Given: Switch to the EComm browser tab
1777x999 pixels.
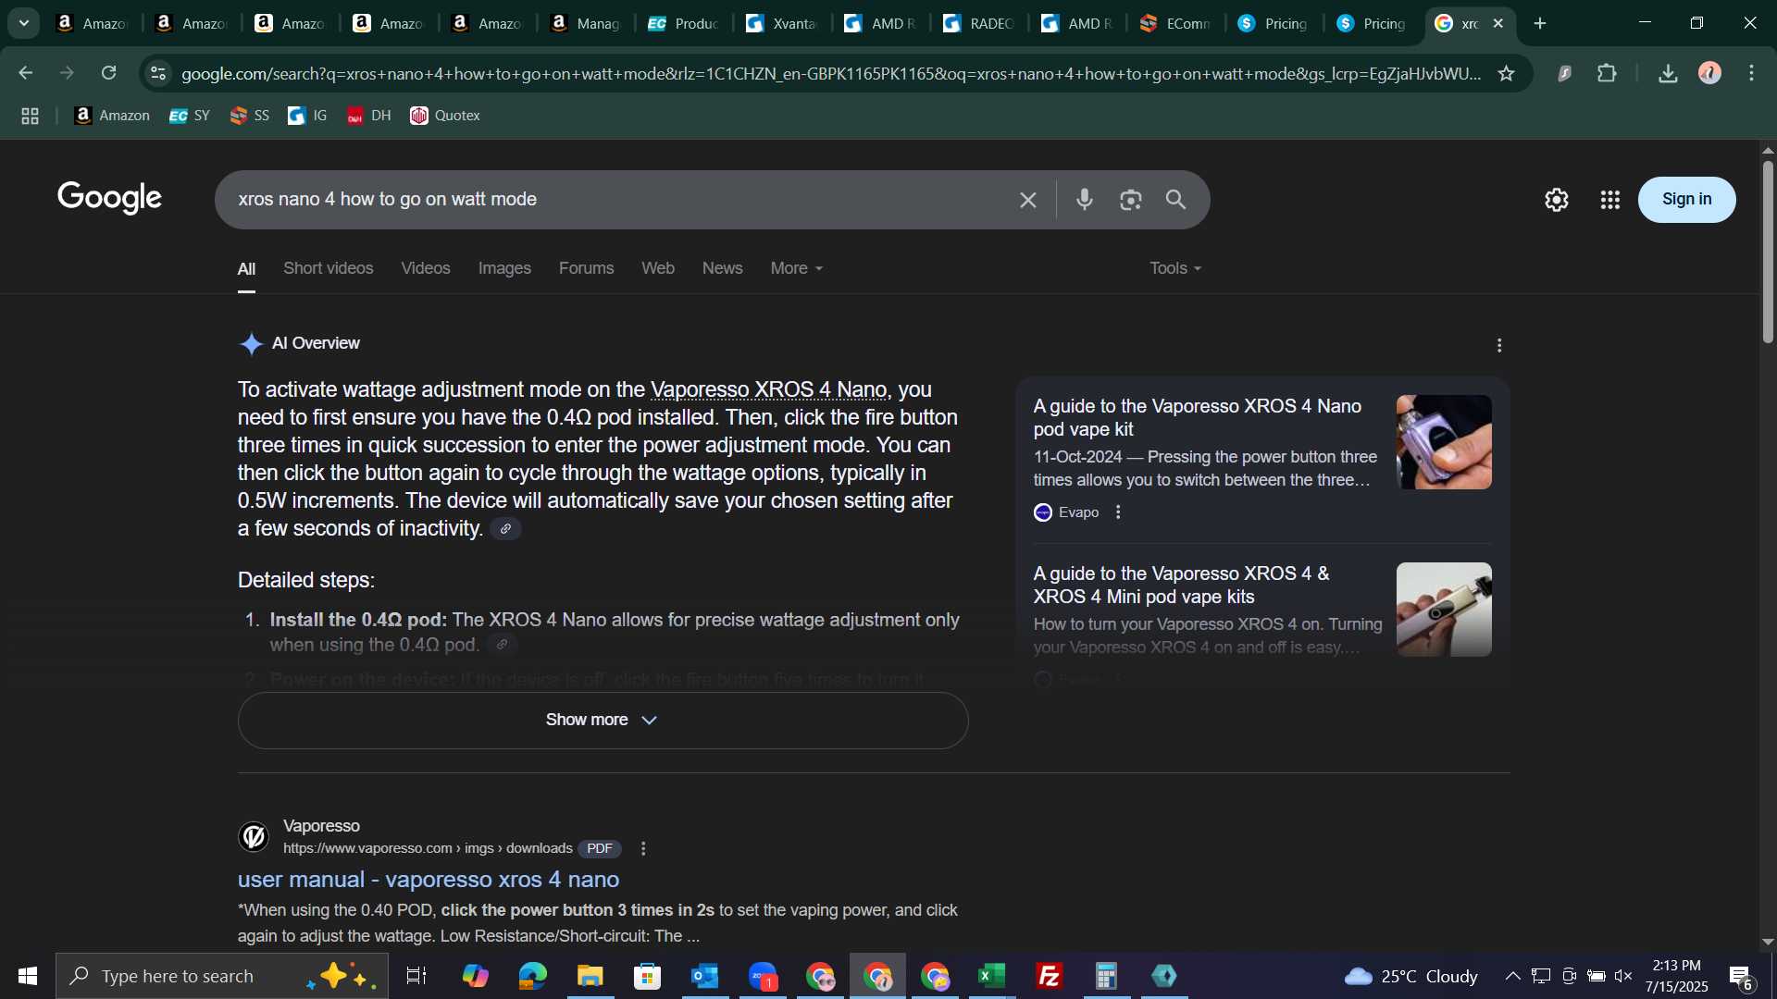Looking at the screenshot, I should click(x=1174, y=23).
